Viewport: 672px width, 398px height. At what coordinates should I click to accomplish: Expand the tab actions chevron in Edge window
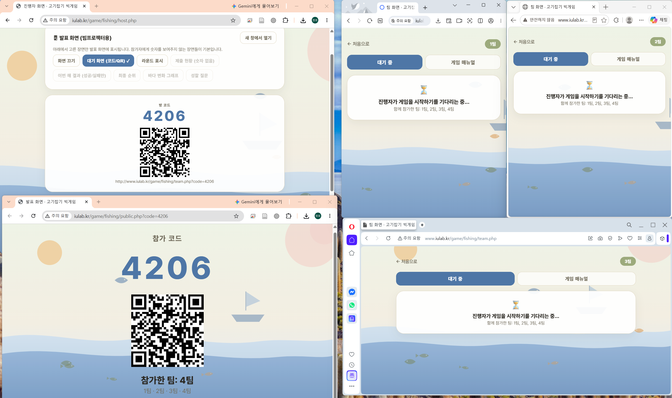[513, 7]
